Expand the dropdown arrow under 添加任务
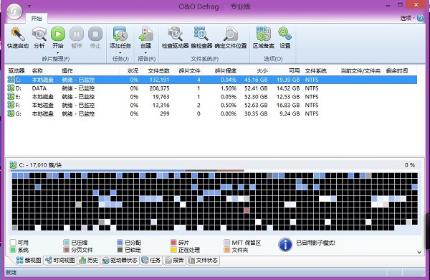 120,52
